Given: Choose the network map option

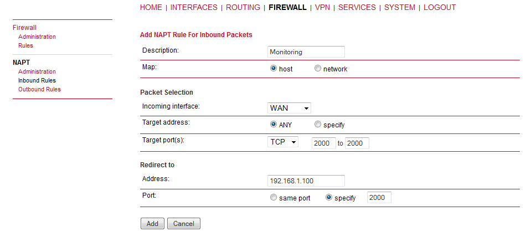Looking at the screenshot, I should [318, 68].
